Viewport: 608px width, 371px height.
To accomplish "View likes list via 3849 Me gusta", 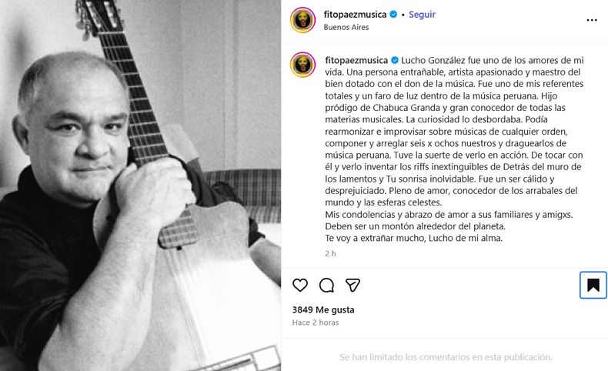I will click(323, 309).
